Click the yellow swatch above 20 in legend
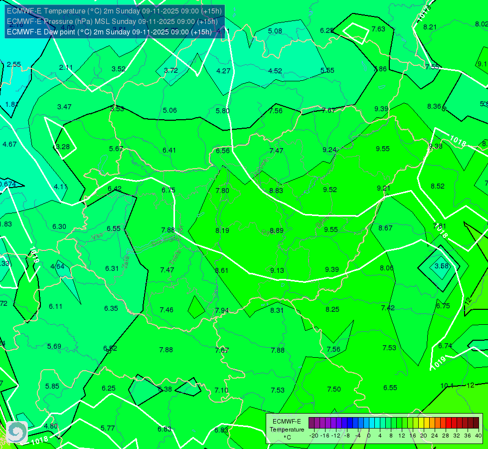Screen dimensions: 488x449 [421, 423]
